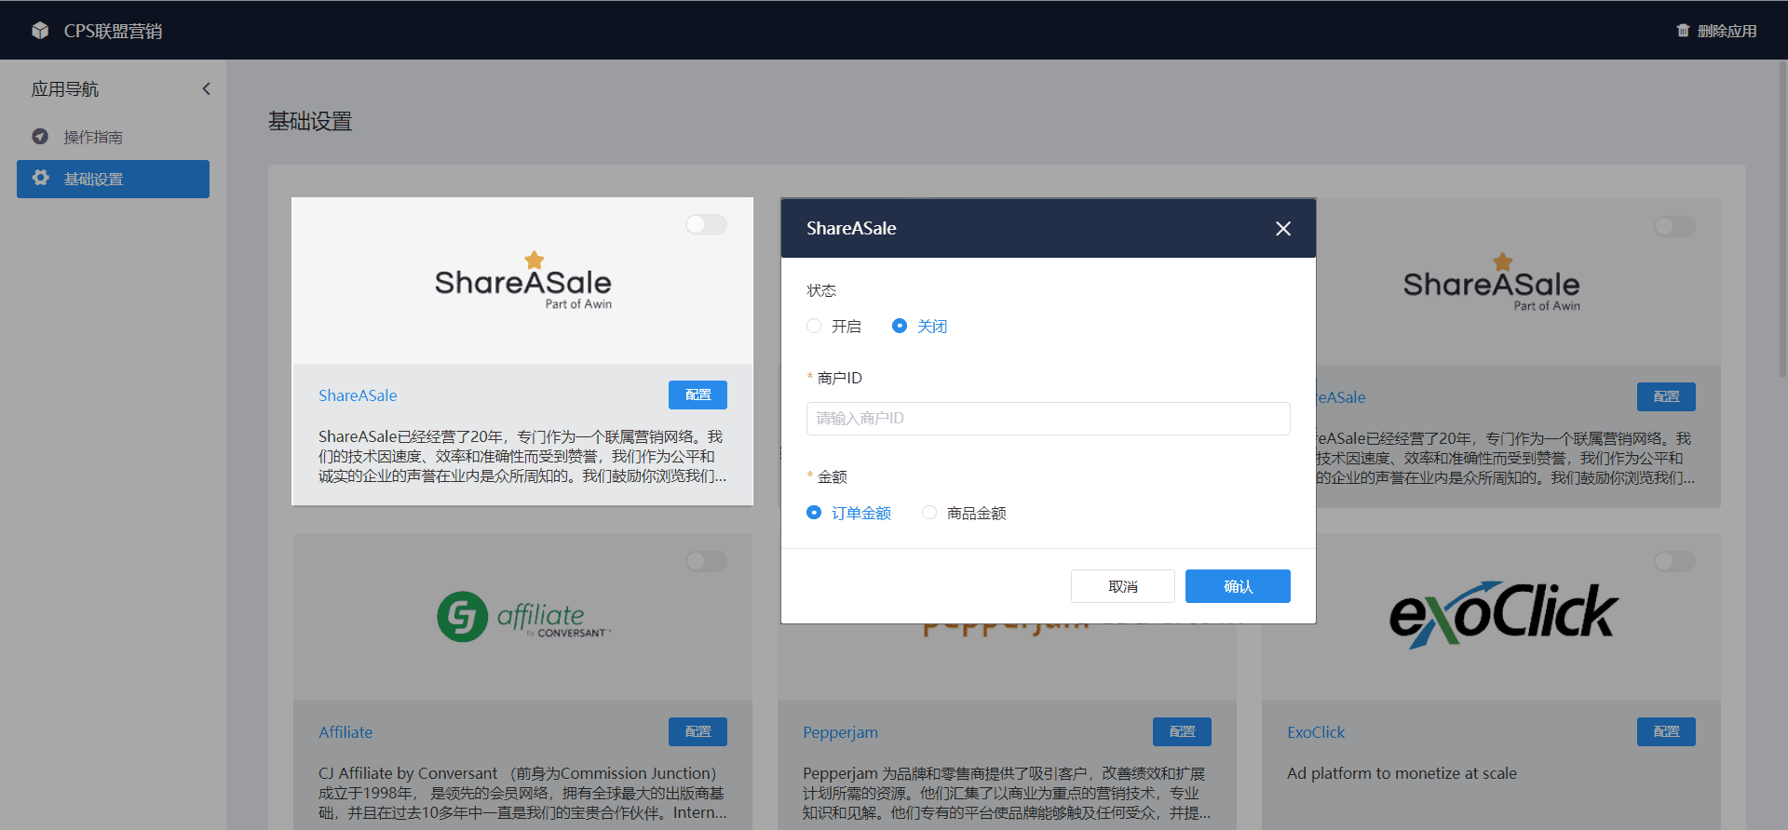
Task: Click the 删除应用 button in the header
Action: click(1716, 31)
